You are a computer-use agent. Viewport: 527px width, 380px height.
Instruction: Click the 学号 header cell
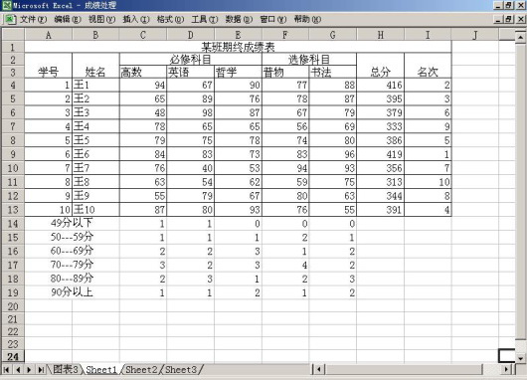[x=49, y=66]
